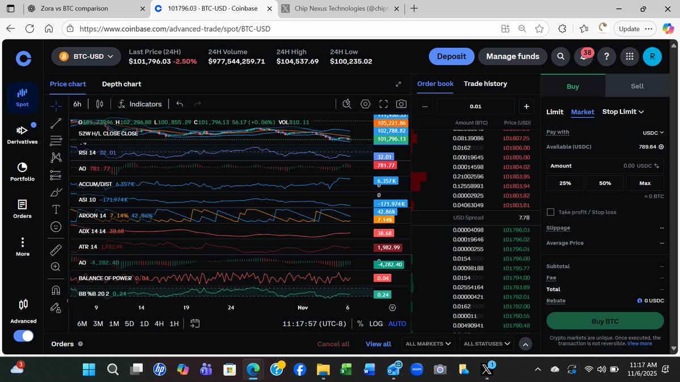This screenshot has width=680, height=382.
Task: Take a chart snapshot with camera
Action: 401,104
